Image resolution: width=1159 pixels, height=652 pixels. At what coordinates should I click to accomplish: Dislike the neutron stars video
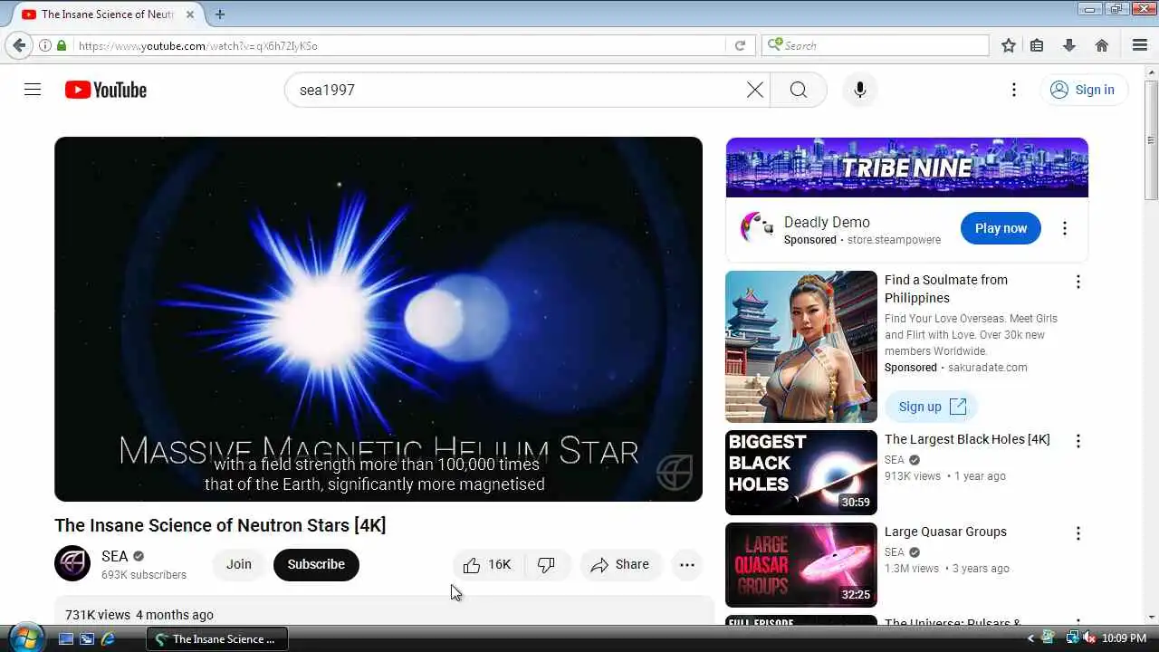pos(547,564)
